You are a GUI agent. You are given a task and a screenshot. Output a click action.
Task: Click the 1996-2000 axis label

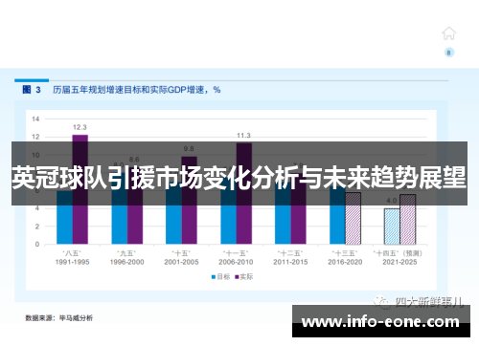coord(126,262)
